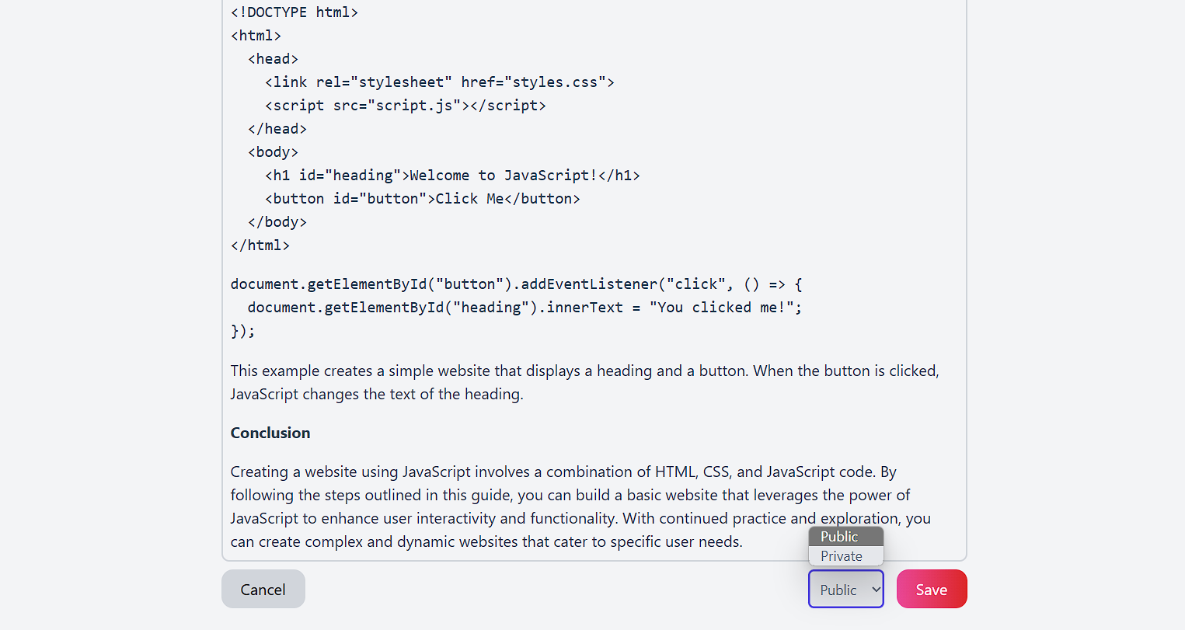Select the stylesheet link line with styles.css
The width and height of the screenshot is (1185, 630).
[440, 82]
